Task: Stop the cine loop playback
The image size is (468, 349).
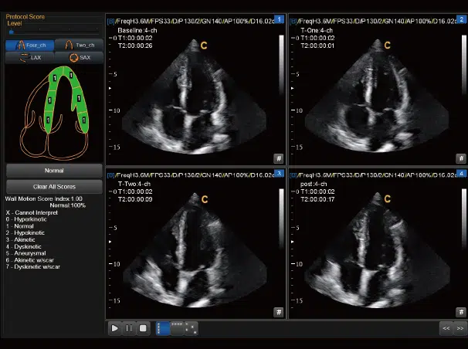Action: 143,328
